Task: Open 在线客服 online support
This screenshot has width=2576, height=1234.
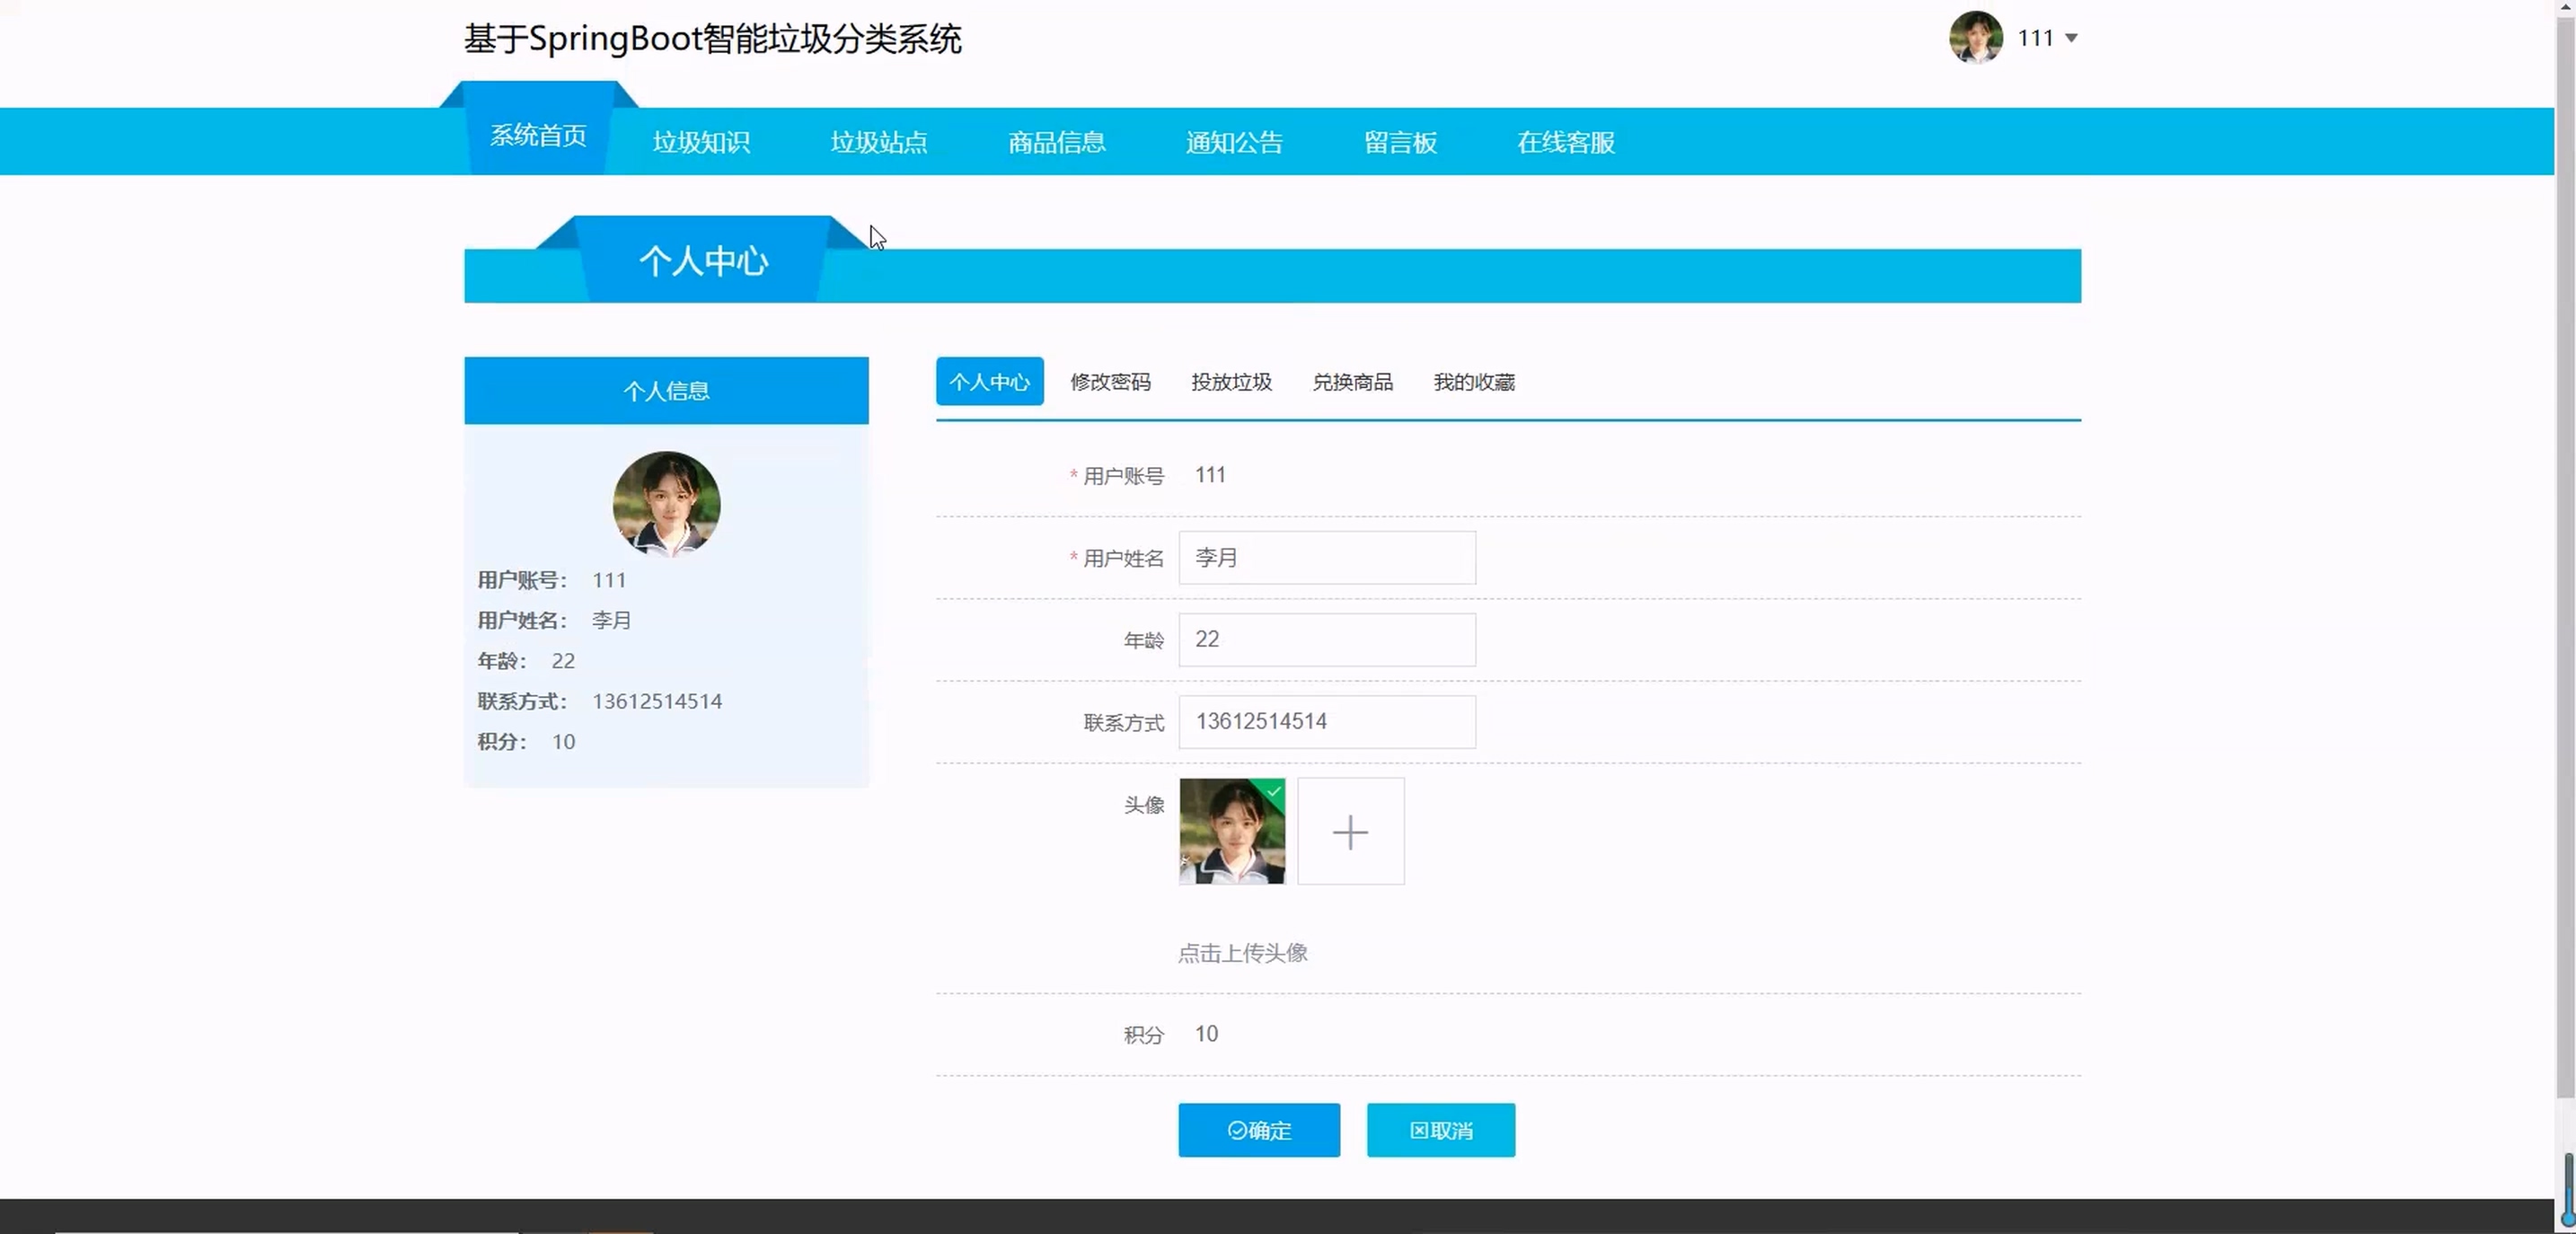Action: [x=1565, y=142]
